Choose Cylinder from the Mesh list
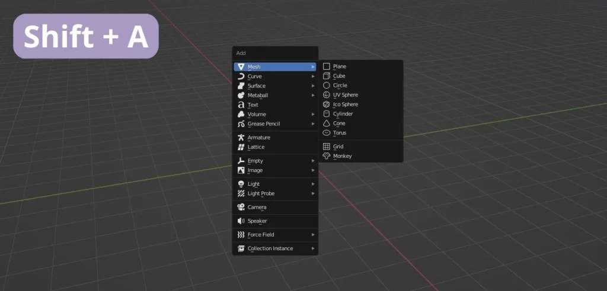Image resolution: width=607 pixels, height=291 pixels. (x=361, y=114)
